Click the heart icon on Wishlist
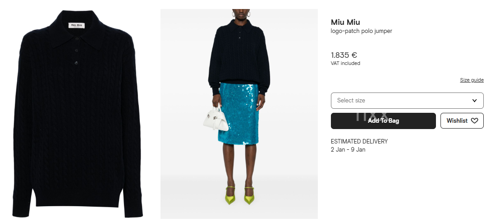The width and height of the screenshot is (486, 222). pyautogui.click(x=474, y=121)
